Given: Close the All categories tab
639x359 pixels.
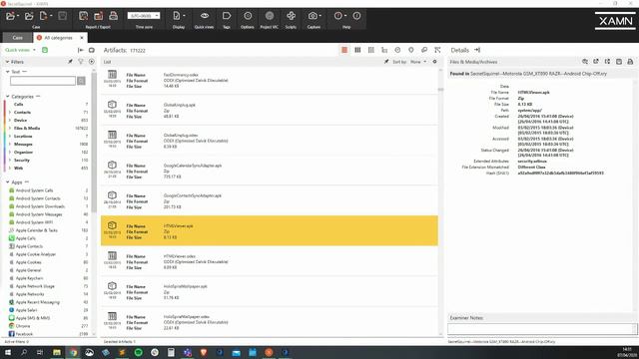Looking at the screenshot, I should (x=82, y=38).
